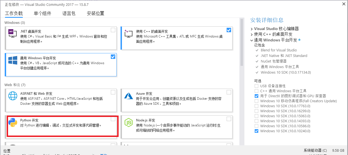Tick the Azure 开发 workload checkbox
The width and height of the screenshot is (348, 155).
[x=229, y=92]
